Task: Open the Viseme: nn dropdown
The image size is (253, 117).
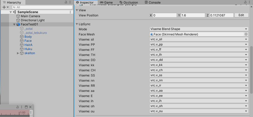Action: [199, 80]
